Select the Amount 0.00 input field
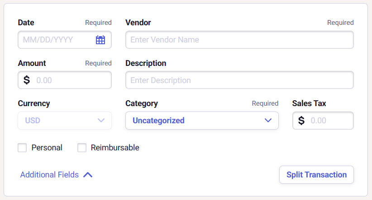372x200 pixels. tap(70, 80)
